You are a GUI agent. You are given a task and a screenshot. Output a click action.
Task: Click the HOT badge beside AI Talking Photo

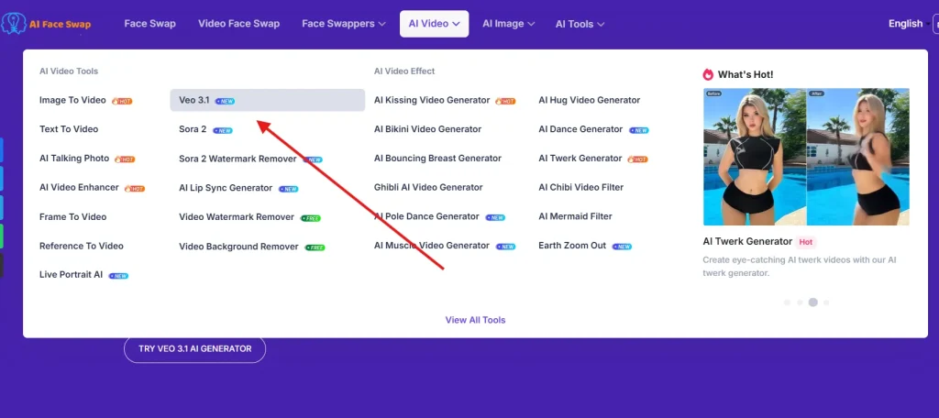[126, 159]
